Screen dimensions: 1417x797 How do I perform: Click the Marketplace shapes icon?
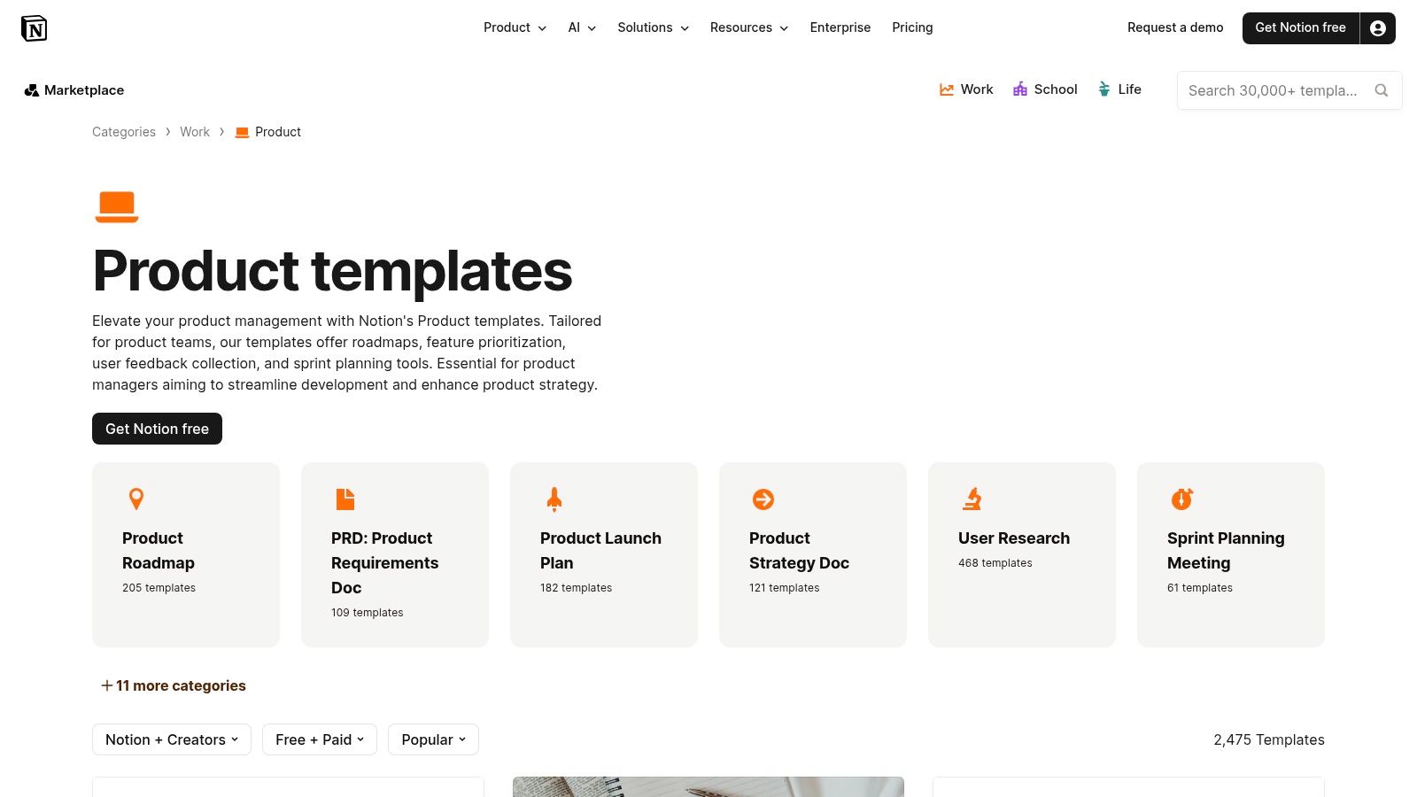click(x=31, y=90)
